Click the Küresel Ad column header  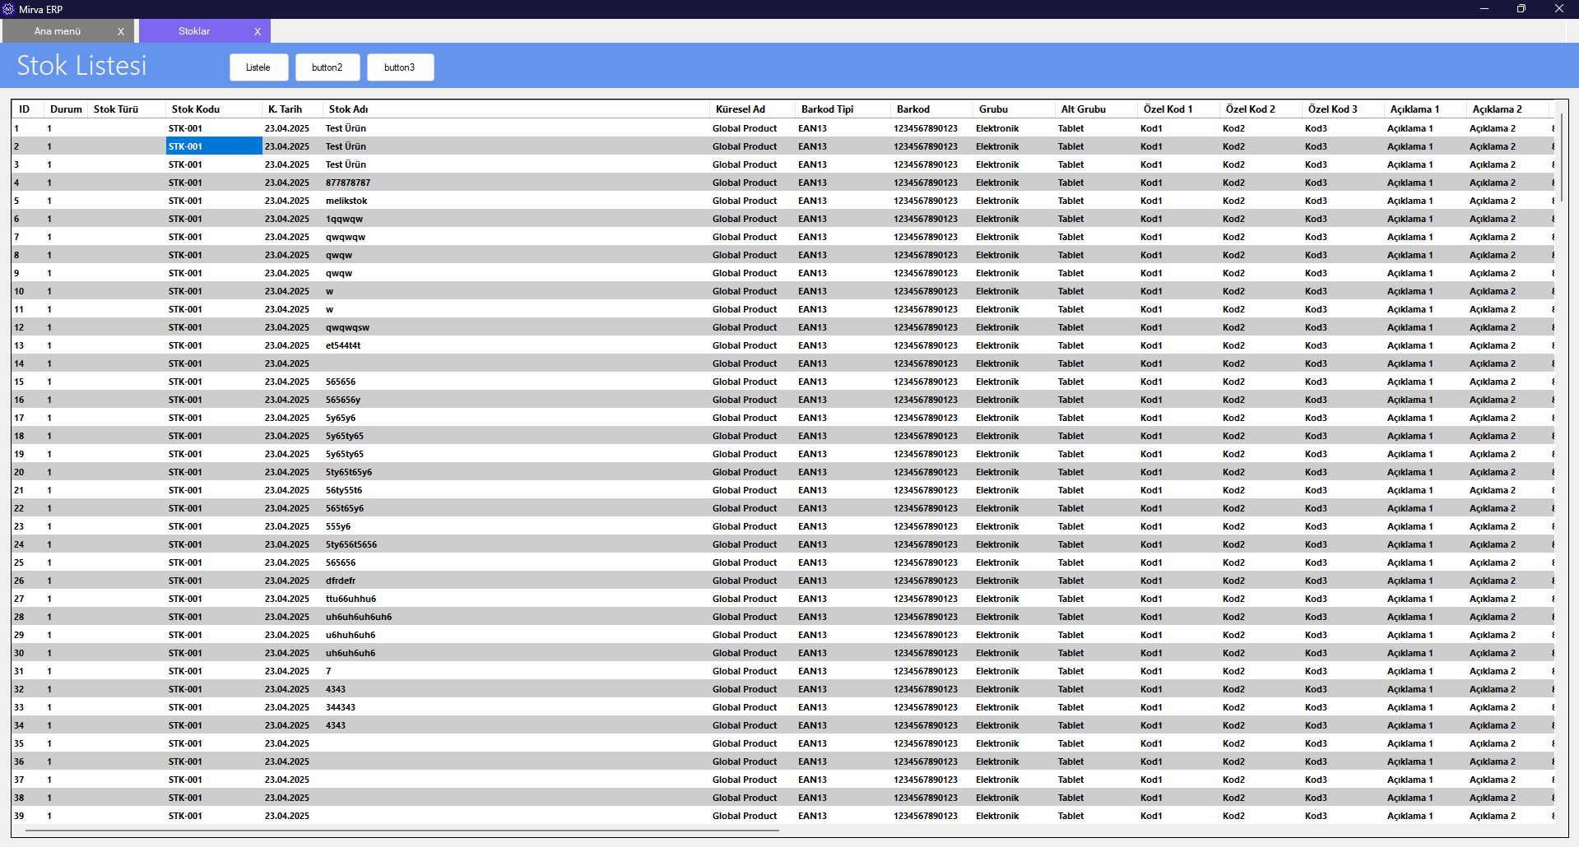pyautogui.click(x=740, y=109)
